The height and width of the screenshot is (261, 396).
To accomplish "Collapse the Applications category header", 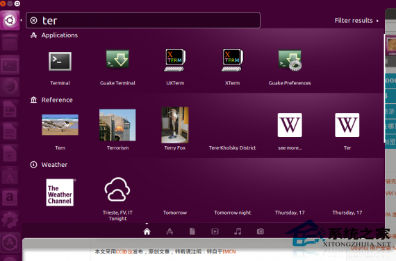I will click(x=54, y=35).
